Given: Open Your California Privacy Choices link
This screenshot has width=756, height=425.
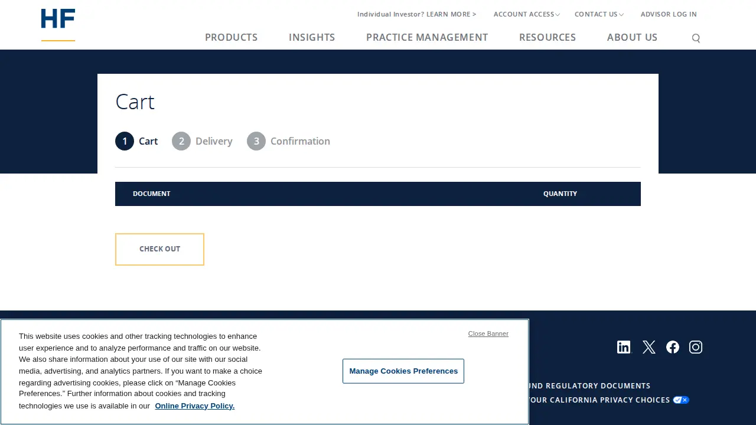Looking at the screenshot, I should coord(599,400).
